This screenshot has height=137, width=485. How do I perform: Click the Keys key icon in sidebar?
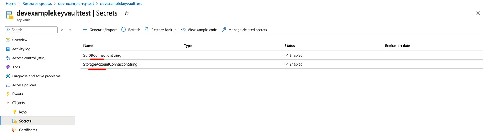pyautogui.click(x=15, y=112)
